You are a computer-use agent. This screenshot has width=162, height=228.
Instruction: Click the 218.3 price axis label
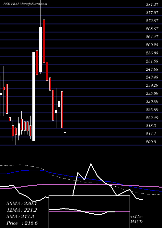click(x=151, y=126)
